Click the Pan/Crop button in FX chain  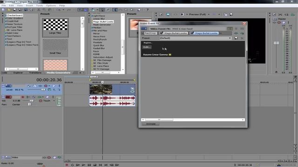coord(150,33)
